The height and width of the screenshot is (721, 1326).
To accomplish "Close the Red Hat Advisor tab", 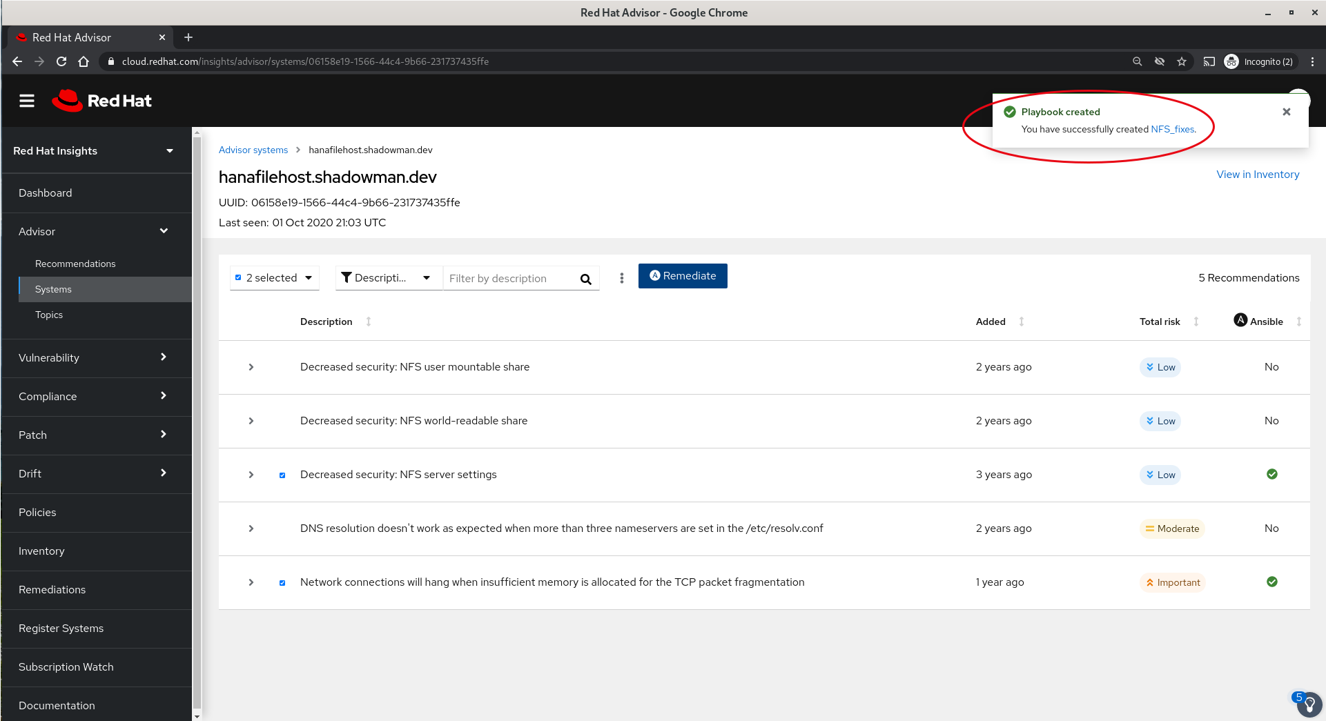I will (162, 37).
